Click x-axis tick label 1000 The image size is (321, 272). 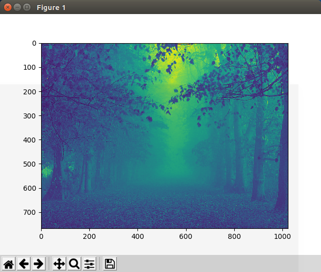(282, 236)
